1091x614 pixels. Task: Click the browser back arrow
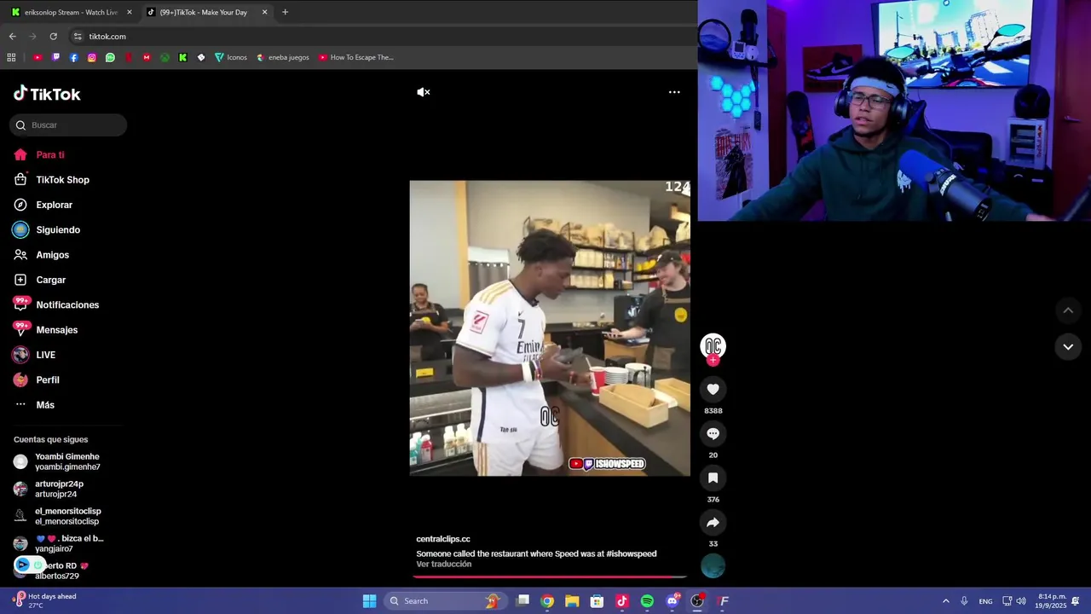coord(12,36)
